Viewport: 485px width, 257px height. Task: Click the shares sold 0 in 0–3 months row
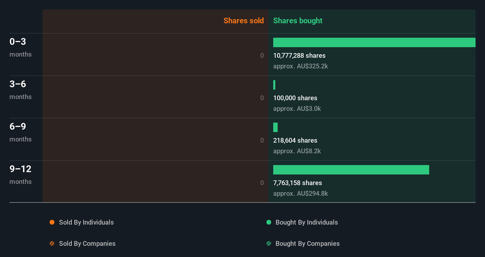[262, 55]
